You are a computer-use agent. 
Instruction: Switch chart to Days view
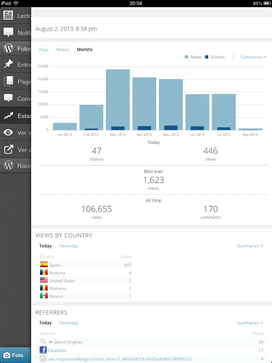click(44, 49)
